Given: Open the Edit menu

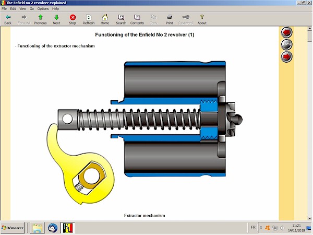Looking at the screenshot, I should 13,8.
